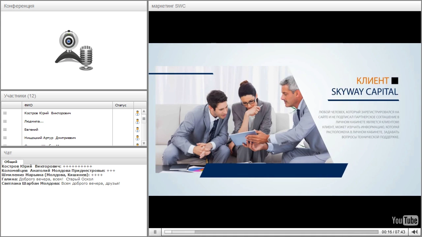The image size is (422, 237).
Task: Open row menu for Людмила...
Action: (5, 121)
